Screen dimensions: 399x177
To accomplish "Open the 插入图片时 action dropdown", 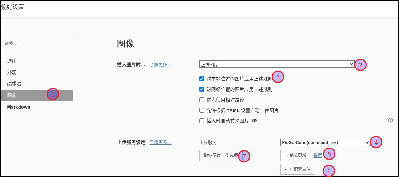I will point(276,64).
